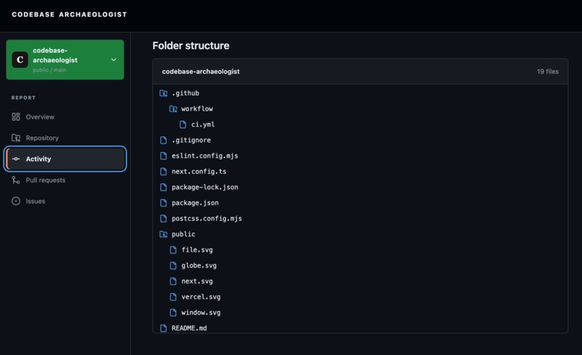Click the package.json file icon
This screenshot has width=582, height=355.
pos(163,203)
